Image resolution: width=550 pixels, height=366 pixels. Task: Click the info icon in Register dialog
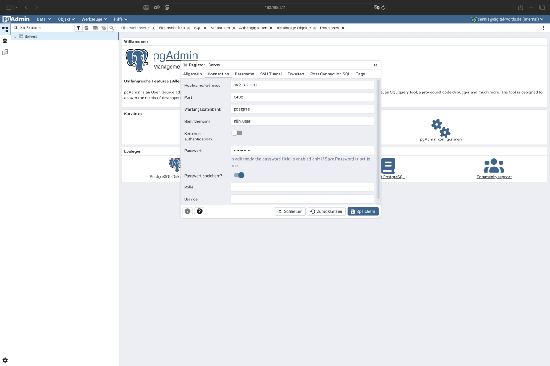187,211
